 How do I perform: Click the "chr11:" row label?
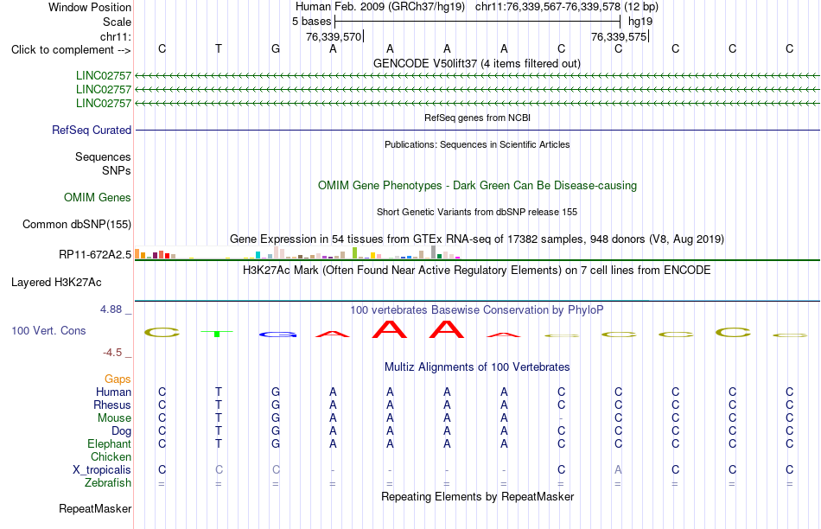[x=116, y=36]
